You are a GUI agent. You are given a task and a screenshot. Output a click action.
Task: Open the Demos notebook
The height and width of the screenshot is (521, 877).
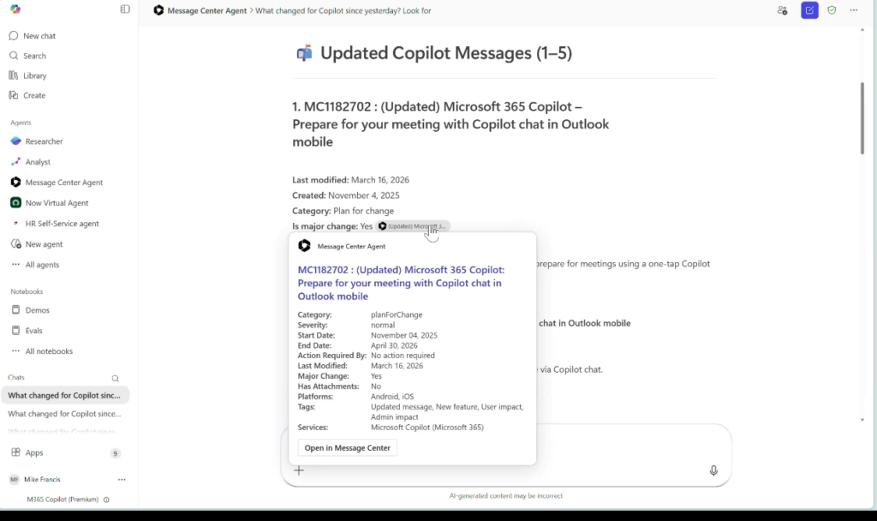coord(38,310)
